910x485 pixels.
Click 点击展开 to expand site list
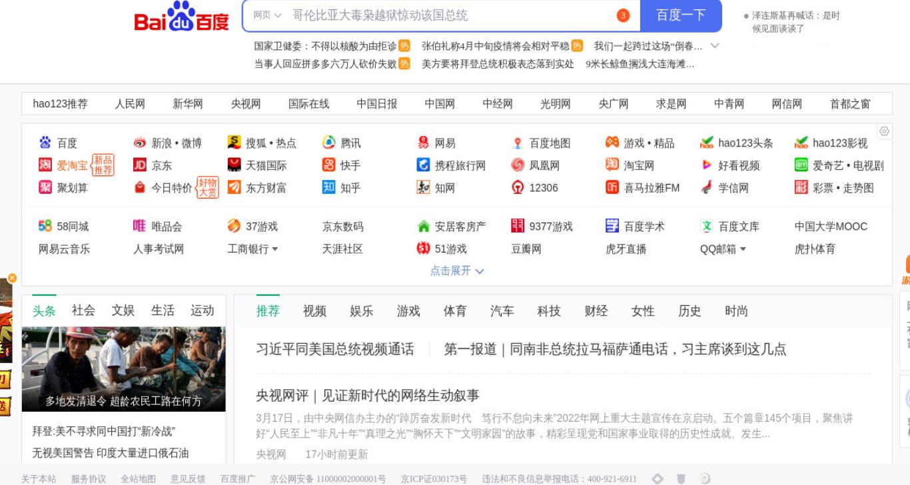click(x=457, y=270)
